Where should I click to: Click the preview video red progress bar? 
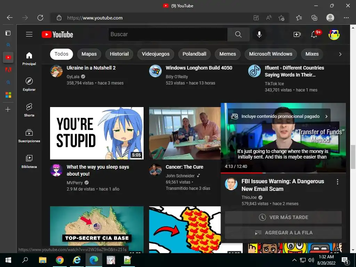[242, 173]
